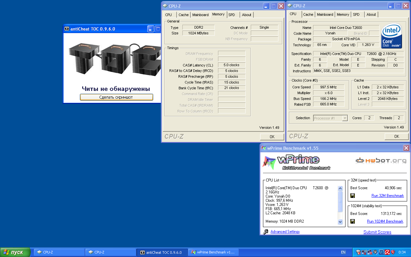This screenshot has width=411, height=257.
Task: Click the hwbot.org logo in wPrime
Action: coord(380,160)
